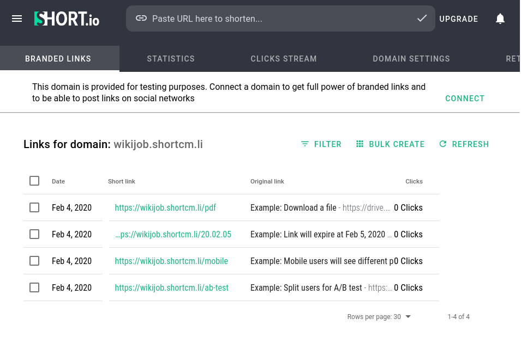
Task: Select the ab-test link row checkbox
Action: click(34, 287)
